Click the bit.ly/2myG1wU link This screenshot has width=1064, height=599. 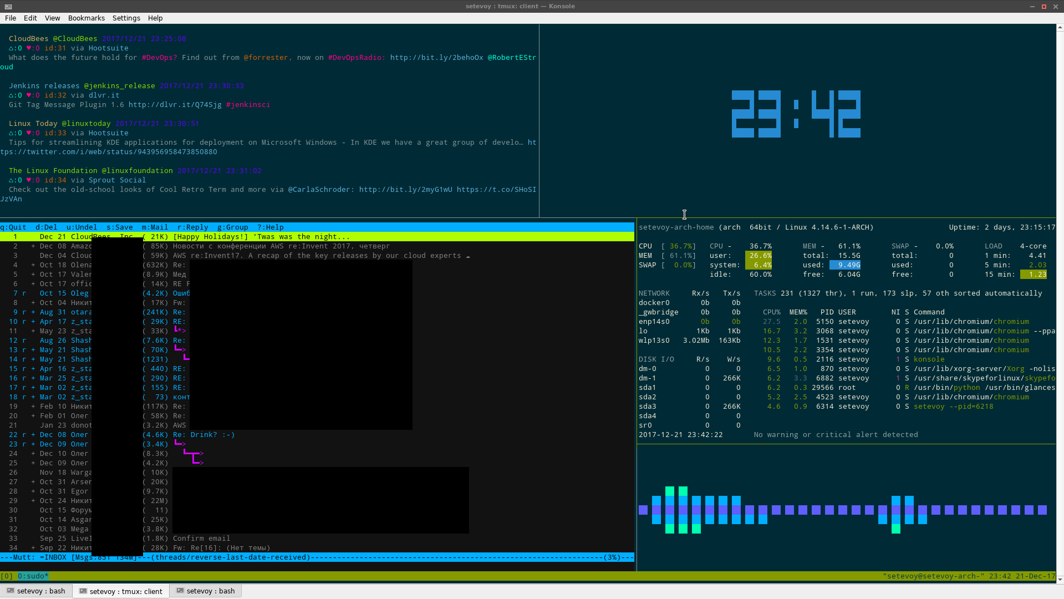click(x=405, y=189)
